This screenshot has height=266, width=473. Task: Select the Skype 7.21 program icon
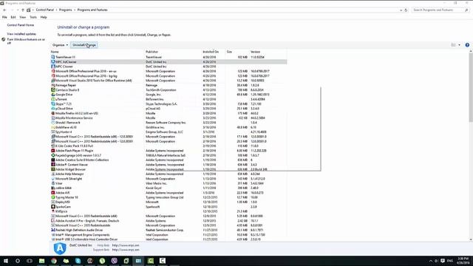click(53, 103)
